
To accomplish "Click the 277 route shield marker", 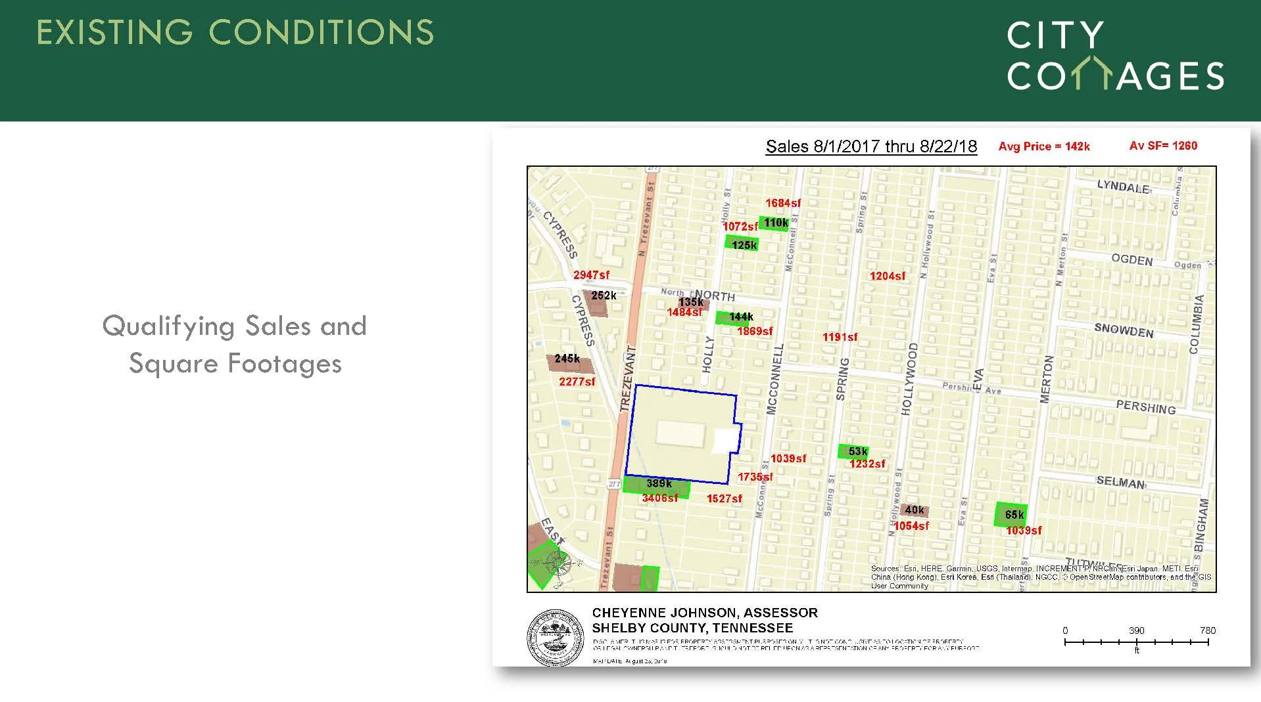I will coord(614,484).
